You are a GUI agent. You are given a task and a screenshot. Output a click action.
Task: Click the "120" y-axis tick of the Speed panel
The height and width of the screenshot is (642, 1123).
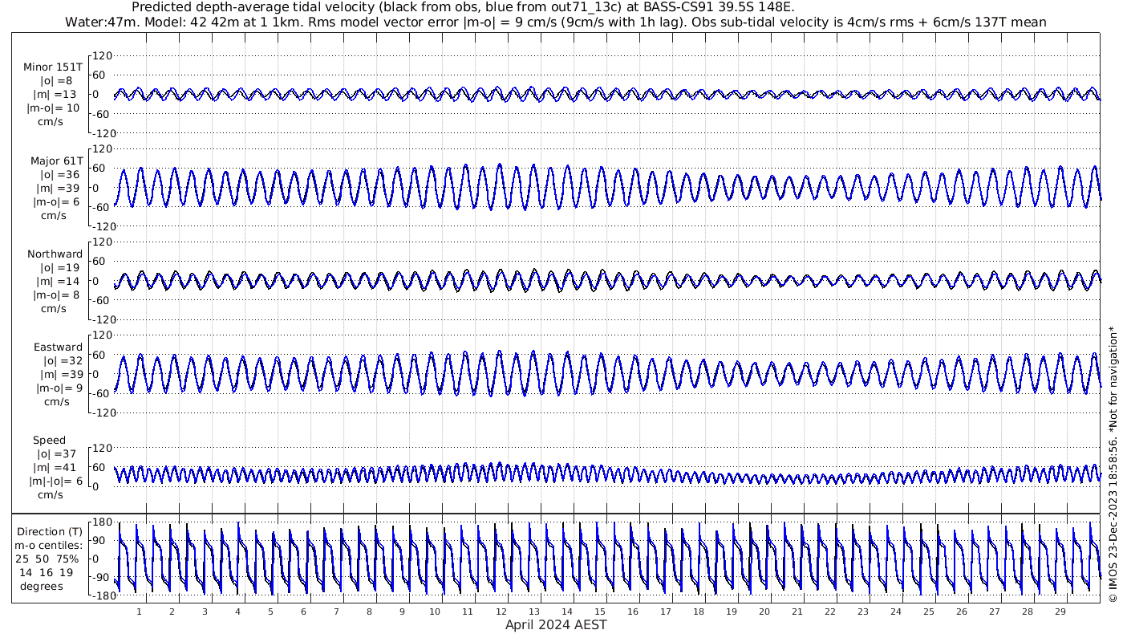102,447
